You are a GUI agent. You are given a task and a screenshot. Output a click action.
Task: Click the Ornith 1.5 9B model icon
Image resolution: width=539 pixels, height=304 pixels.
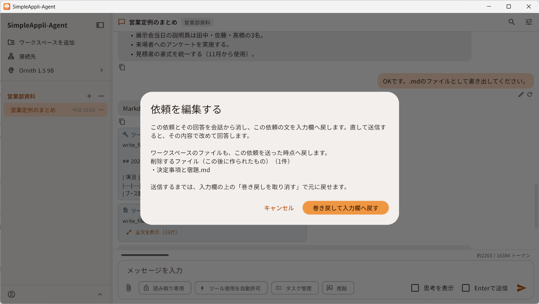[x=11, y=70]
